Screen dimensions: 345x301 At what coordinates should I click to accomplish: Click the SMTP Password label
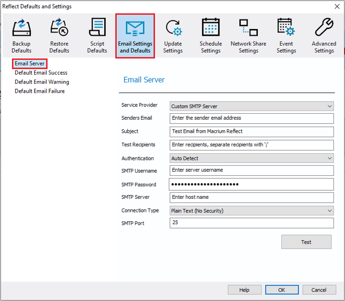(x=138, y=184)
